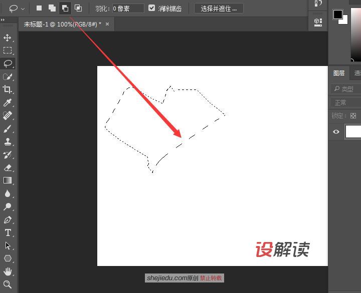
Task: Choose New Selection mode in options bar
Action: click(x=39, y=8)
